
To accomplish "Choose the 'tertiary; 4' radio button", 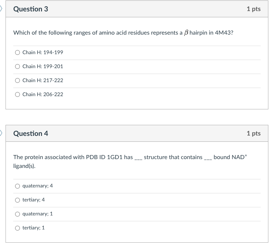I will [17, 200].
